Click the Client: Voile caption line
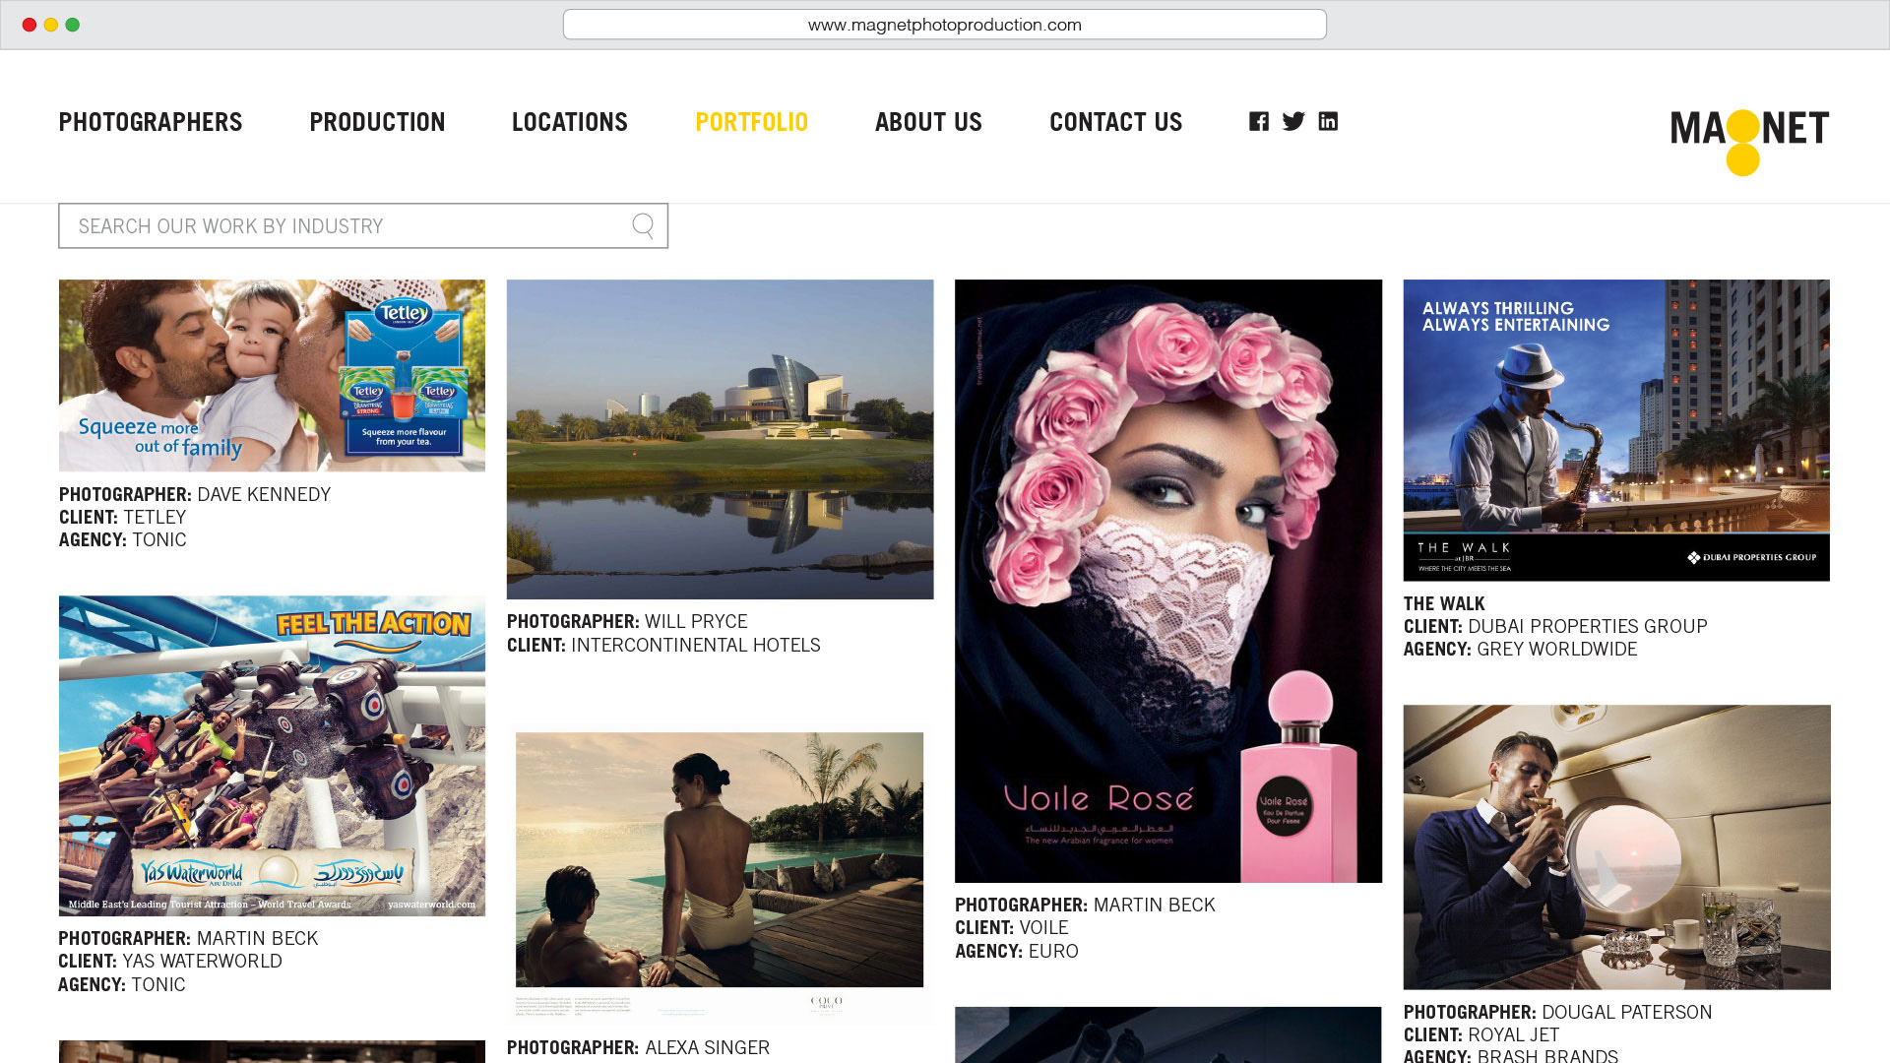This screenshot has height=1063, width=1890. click(x=1012, y=927)
